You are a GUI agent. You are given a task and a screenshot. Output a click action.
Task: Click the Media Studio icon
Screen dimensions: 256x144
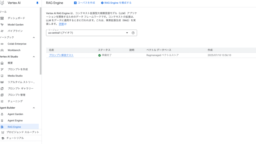2,76
